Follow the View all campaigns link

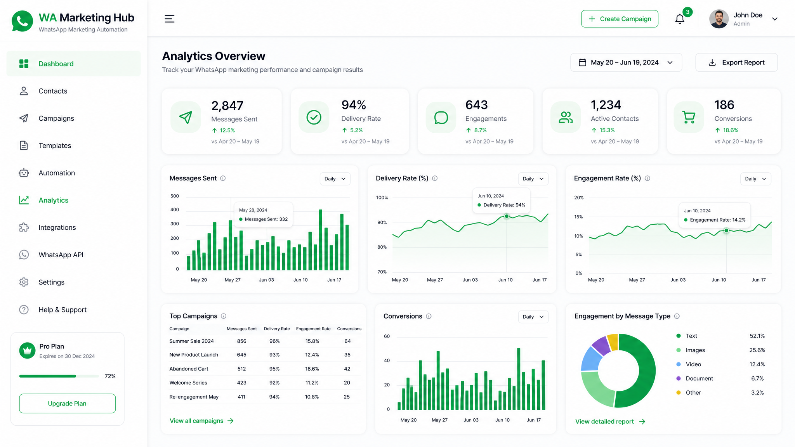click(x=201, y=421)
